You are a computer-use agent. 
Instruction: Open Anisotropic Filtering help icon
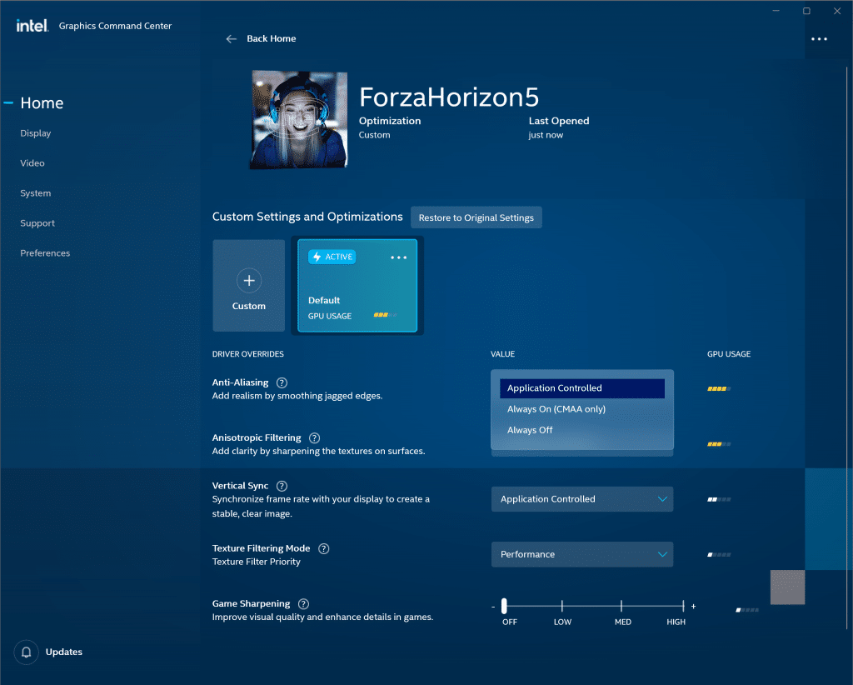[x=314, y=438]
